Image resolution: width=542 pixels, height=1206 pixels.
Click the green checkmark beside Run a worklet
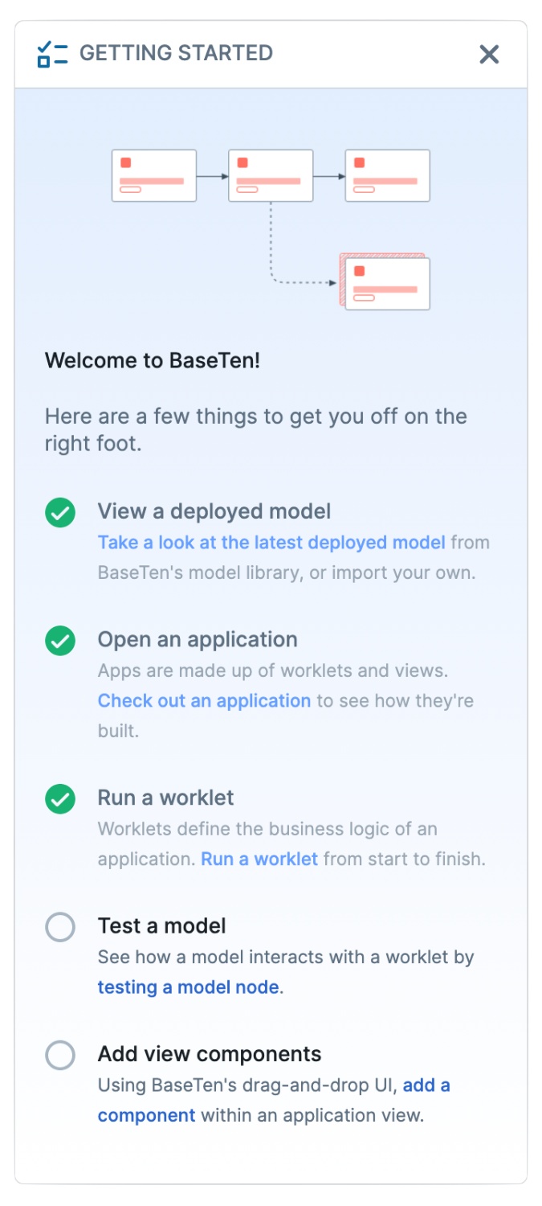(60, 799)
